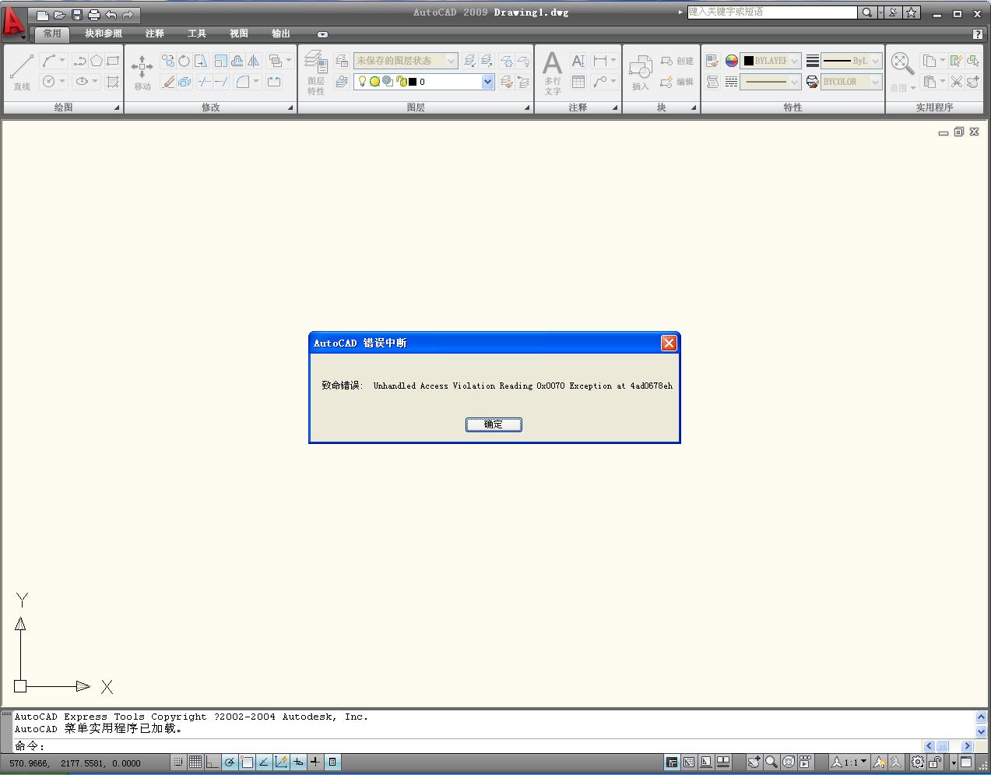This screenshot has width=991, height=775.
Task: Select the rotate tool in 修改 panel
Action: [184, 61]
